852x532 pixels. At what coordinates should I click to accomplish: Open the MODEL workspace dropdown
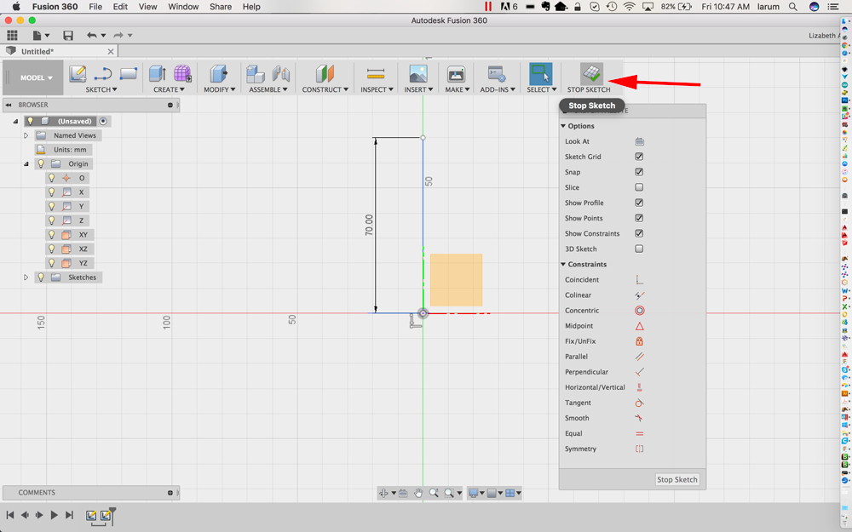[37, 77]
